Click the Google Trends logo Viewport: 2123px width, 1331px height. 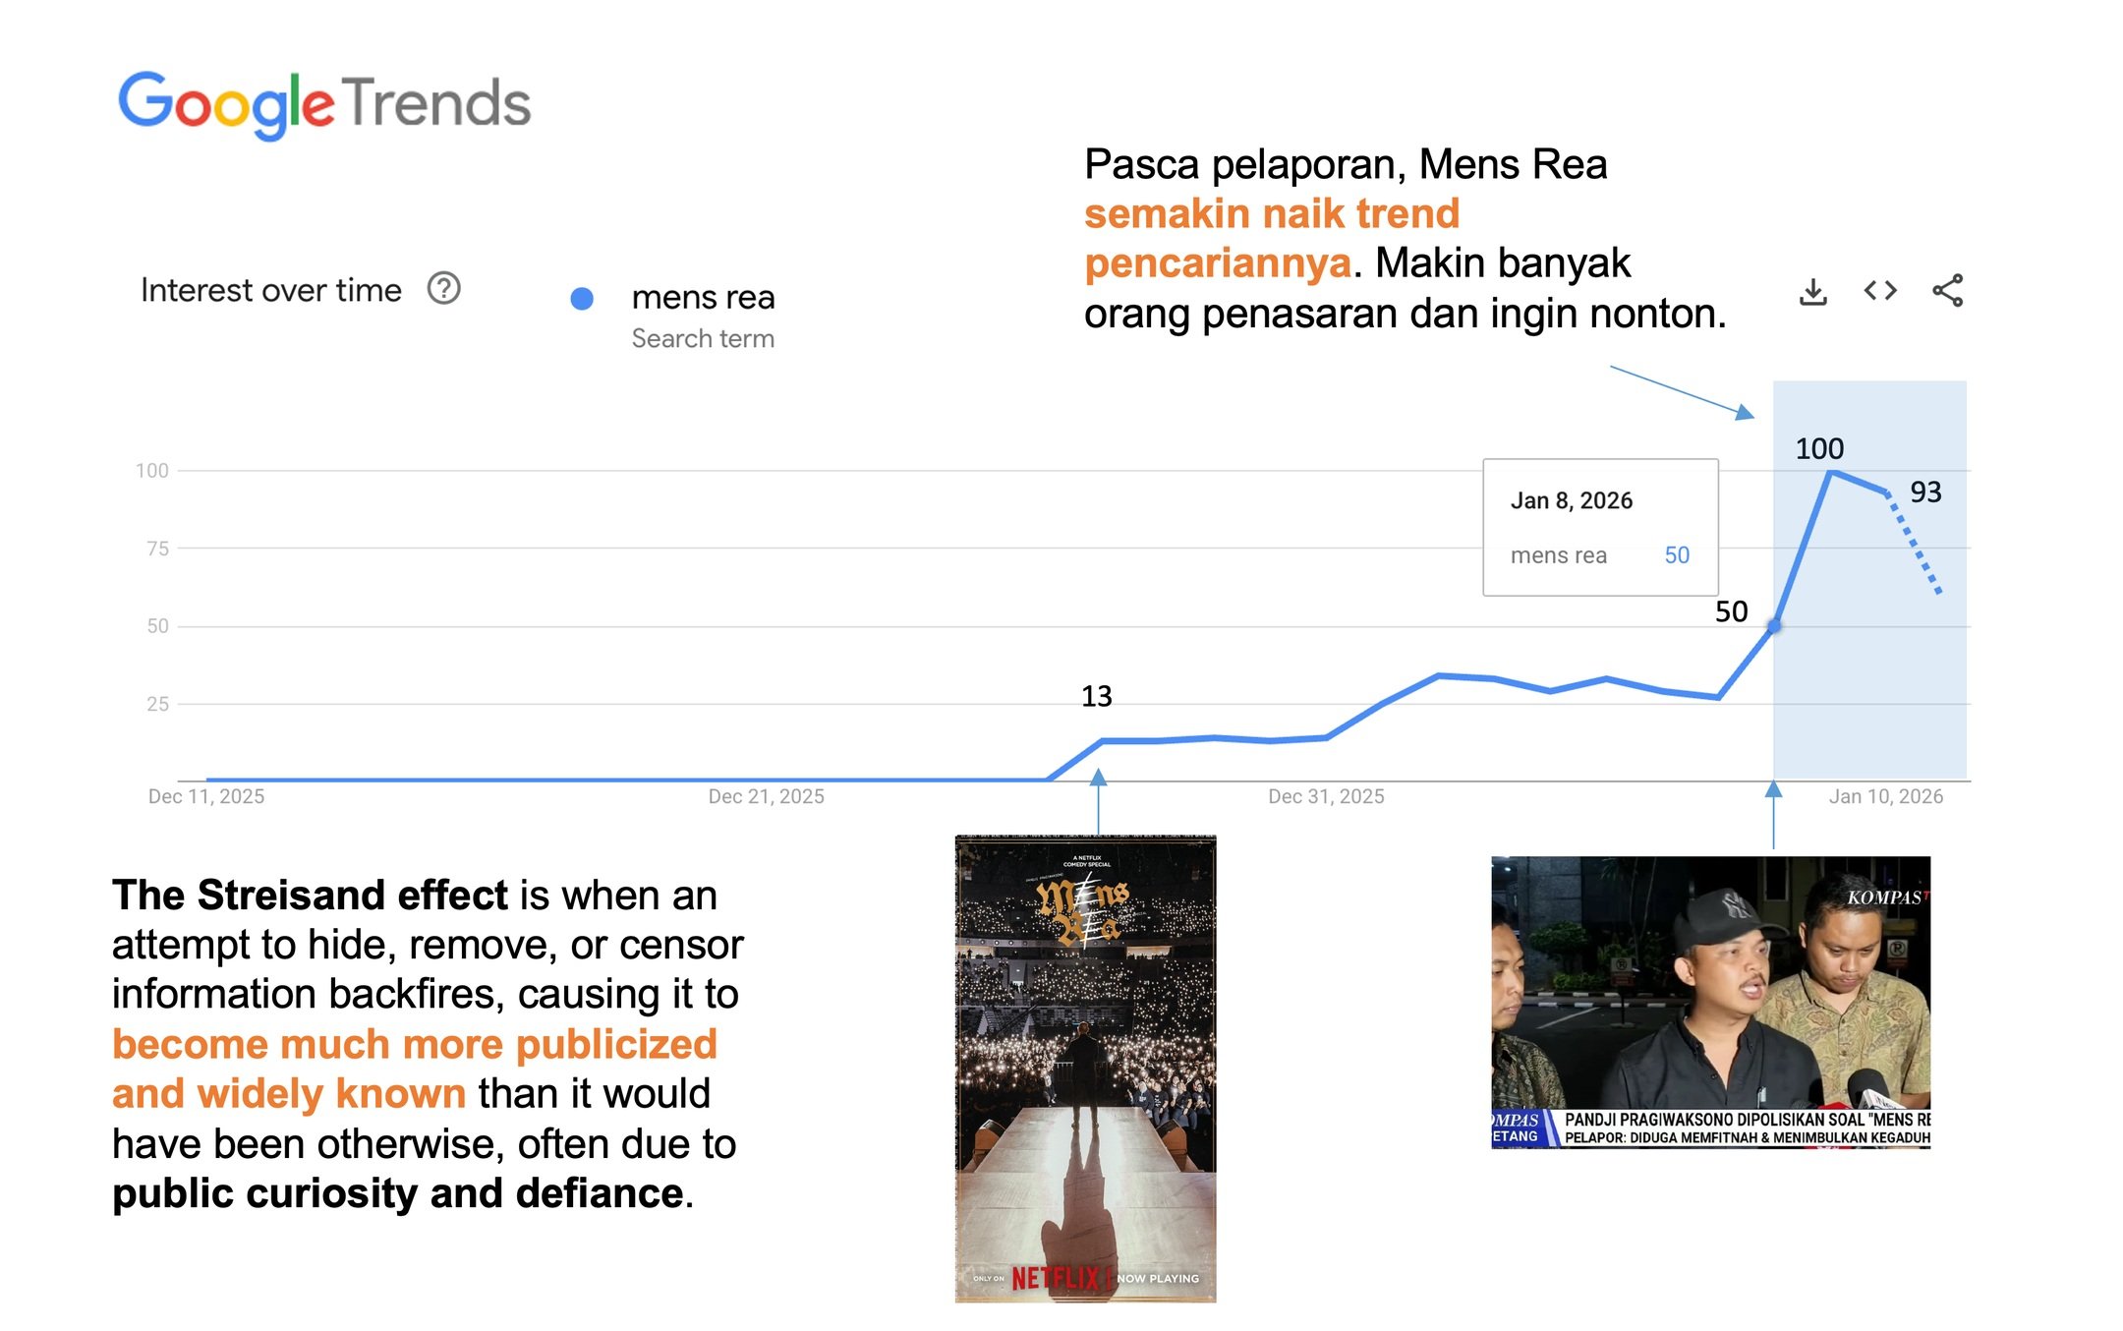324,104
